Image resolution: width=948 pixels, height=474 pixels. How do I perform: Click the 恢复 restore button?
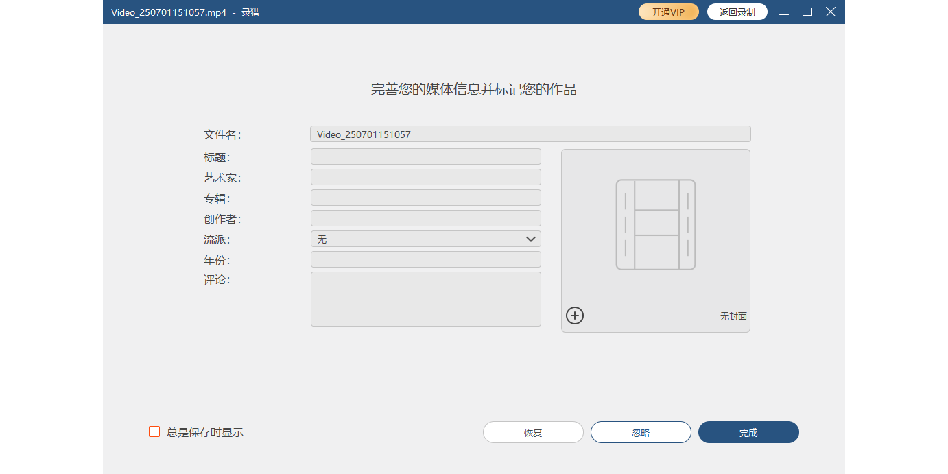(x=533, y=432)
